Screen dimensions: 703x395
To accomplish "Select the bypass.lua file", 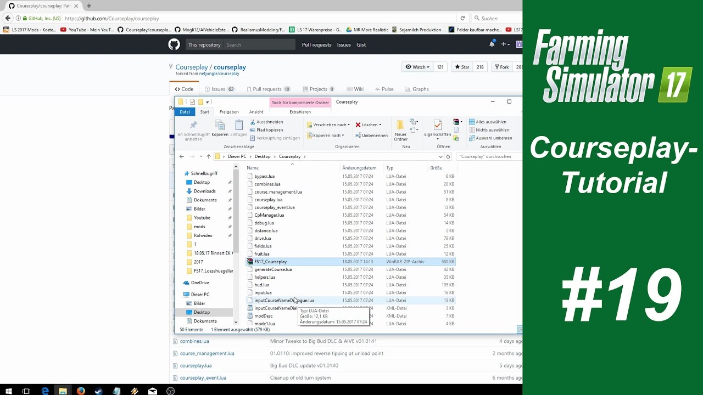I will pyautogui.click(x=350, y=176).
